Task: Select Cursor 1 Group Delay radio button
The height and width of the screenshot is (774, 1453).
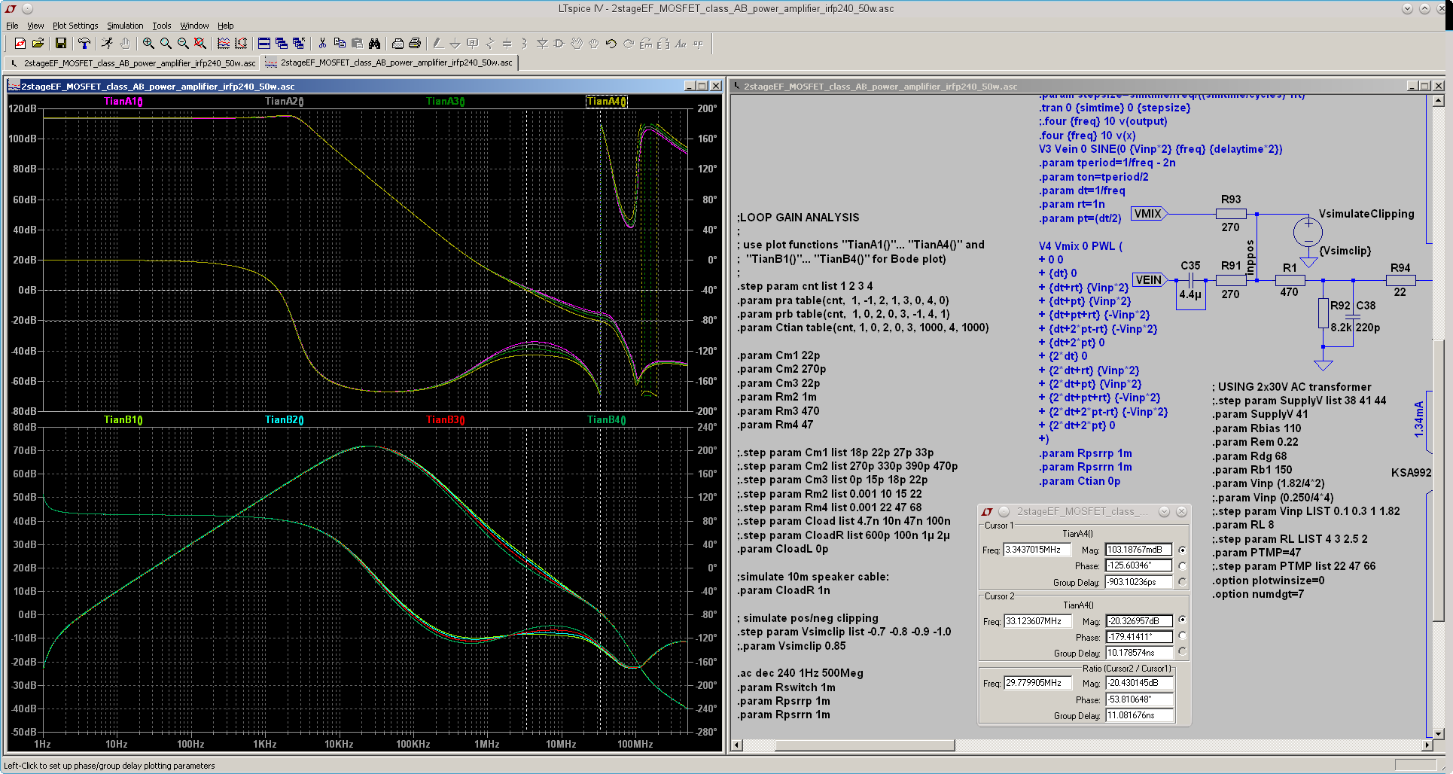Action: click(x=1182, y=581)
